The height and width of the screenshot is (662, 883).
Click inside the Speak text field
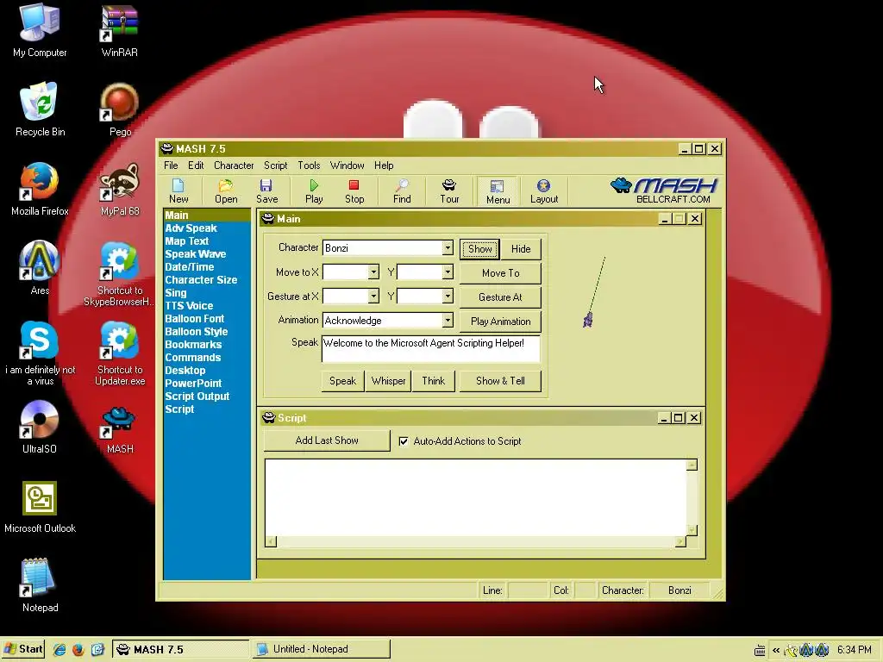[x=431, y=349]
